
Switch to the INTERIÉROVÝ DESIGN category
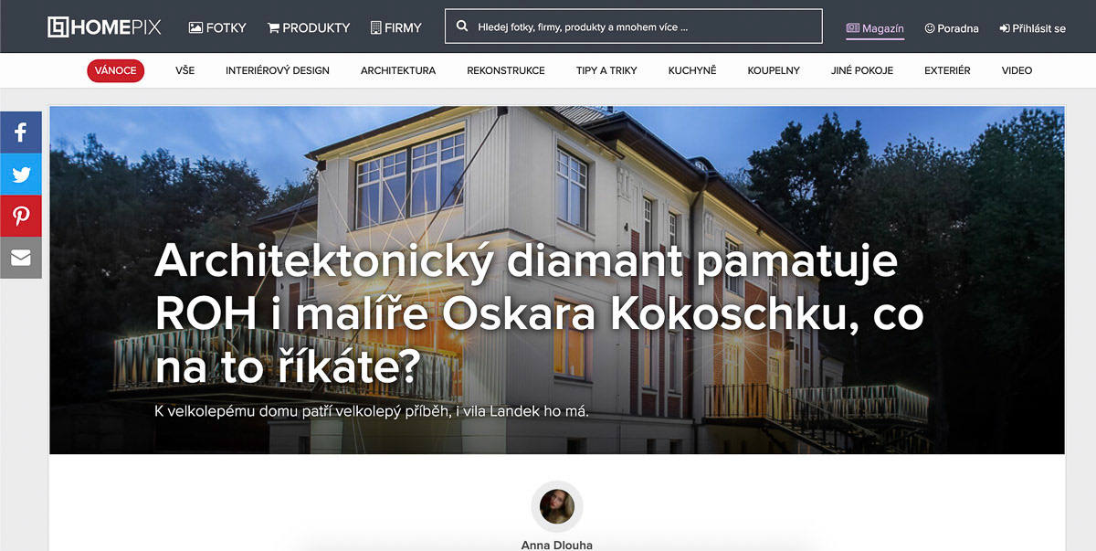point(278,70)
